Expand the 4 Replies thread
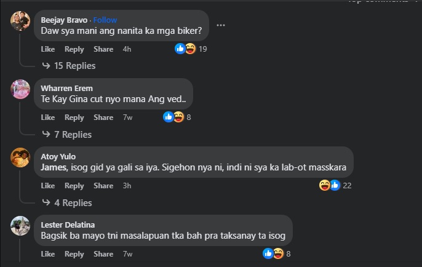The height and width of the screenshot is (267, 422). click(x=73, y=202)
